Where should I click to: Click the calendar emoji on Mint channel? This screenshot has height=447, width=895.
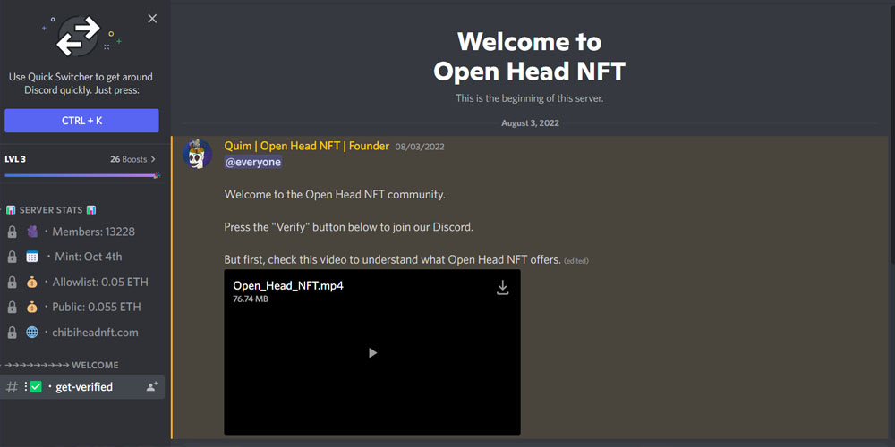[32, 257]
